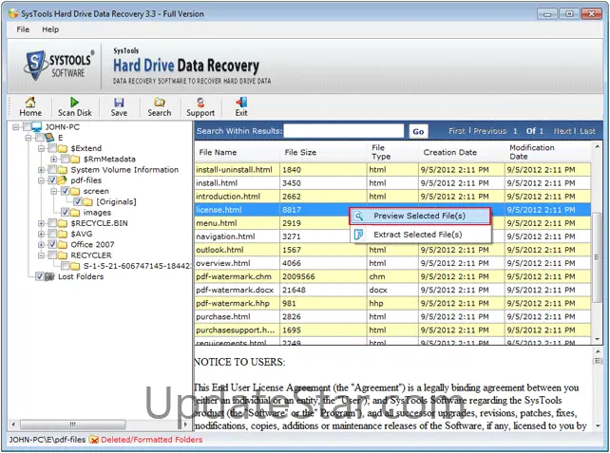Click the folder tree horizontal scrollbar thumb
The height and width of the screenshot is (453, 610).
pos(73,424)
